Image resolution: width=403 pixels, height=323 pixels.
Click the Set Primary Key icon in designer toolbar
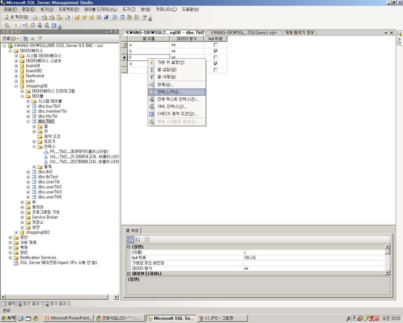pyautogui.click(x=16, y=25)
